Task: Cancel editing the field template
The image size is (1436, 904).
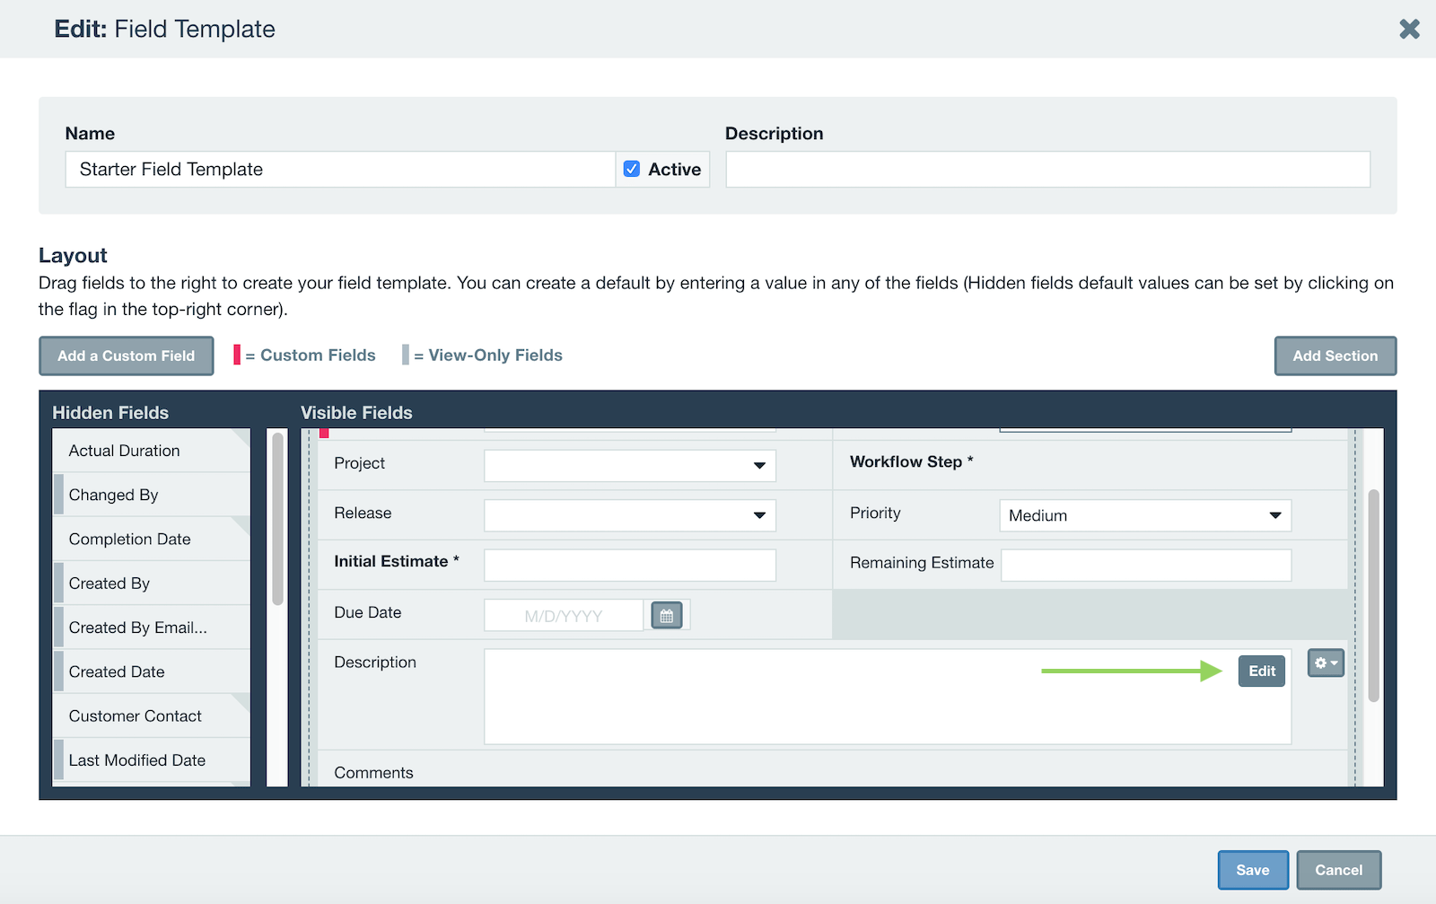Action: 1338,870
